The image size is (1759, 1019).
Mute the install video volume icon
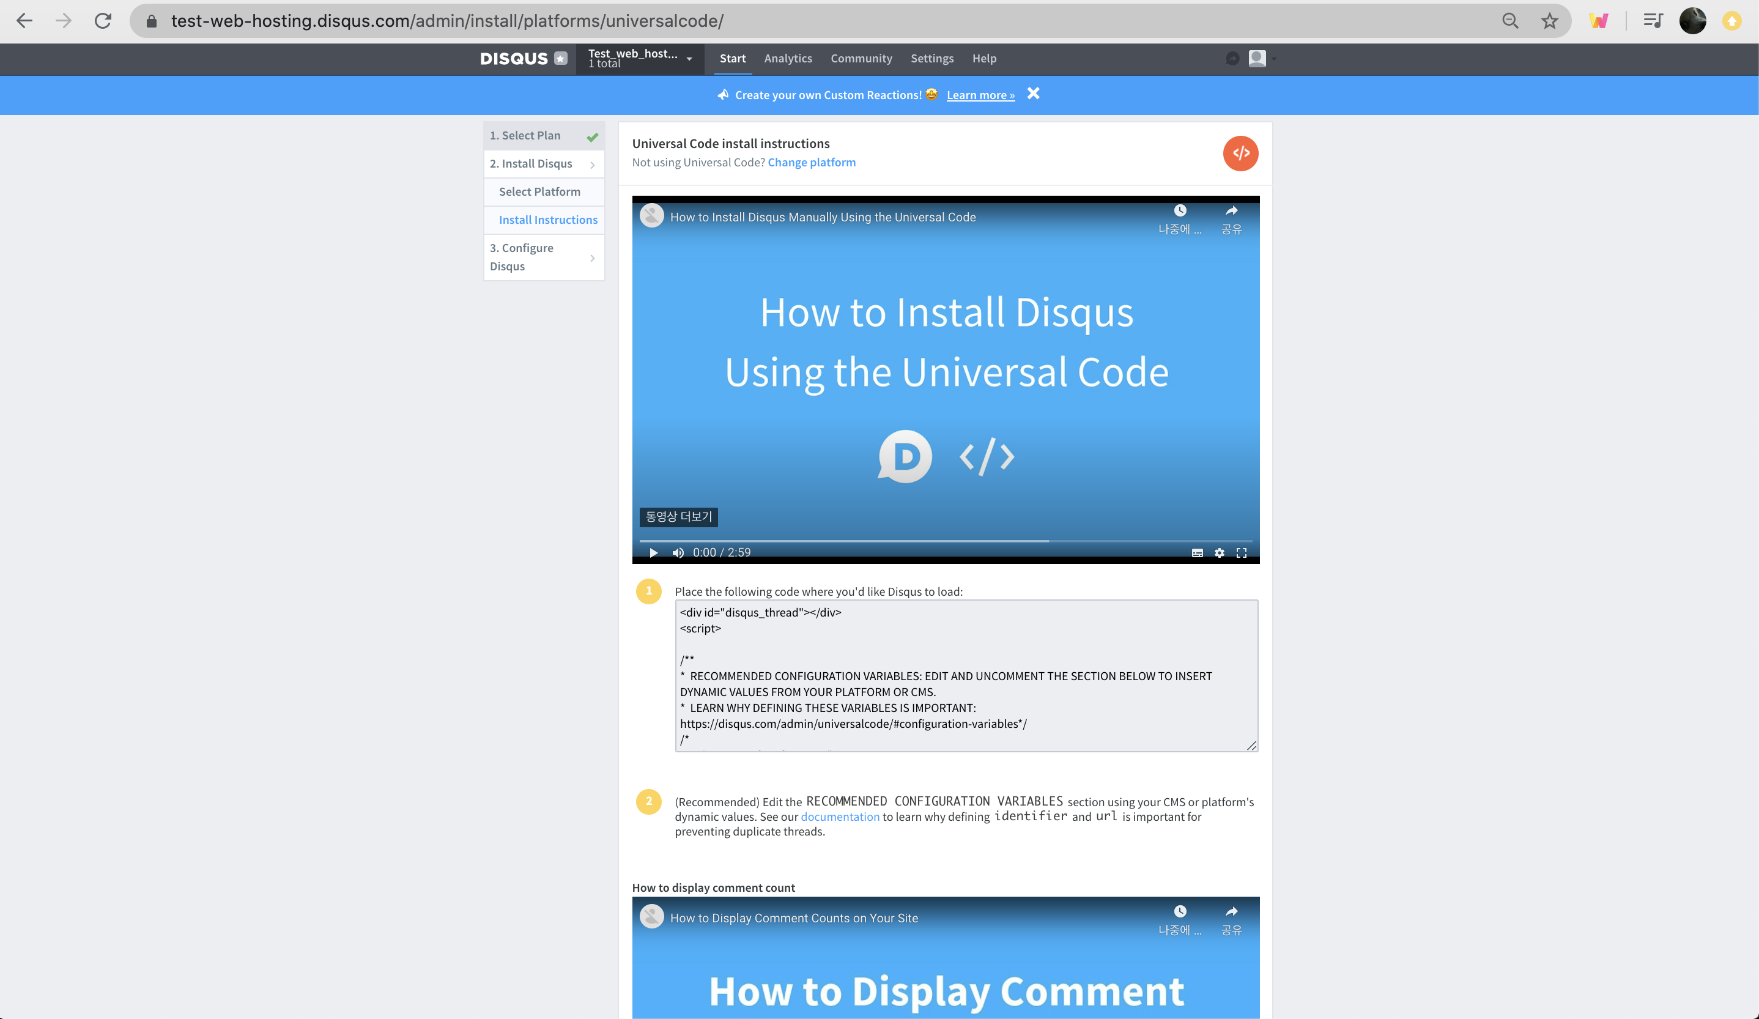click(x=678, y=552)
